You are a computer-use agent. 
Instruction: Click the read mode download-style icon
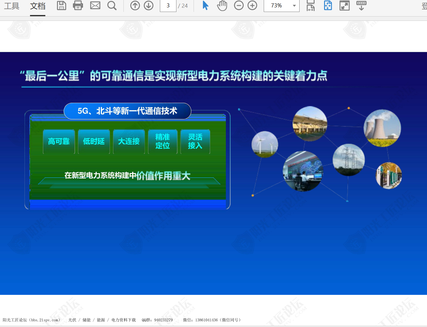(361, 6)
